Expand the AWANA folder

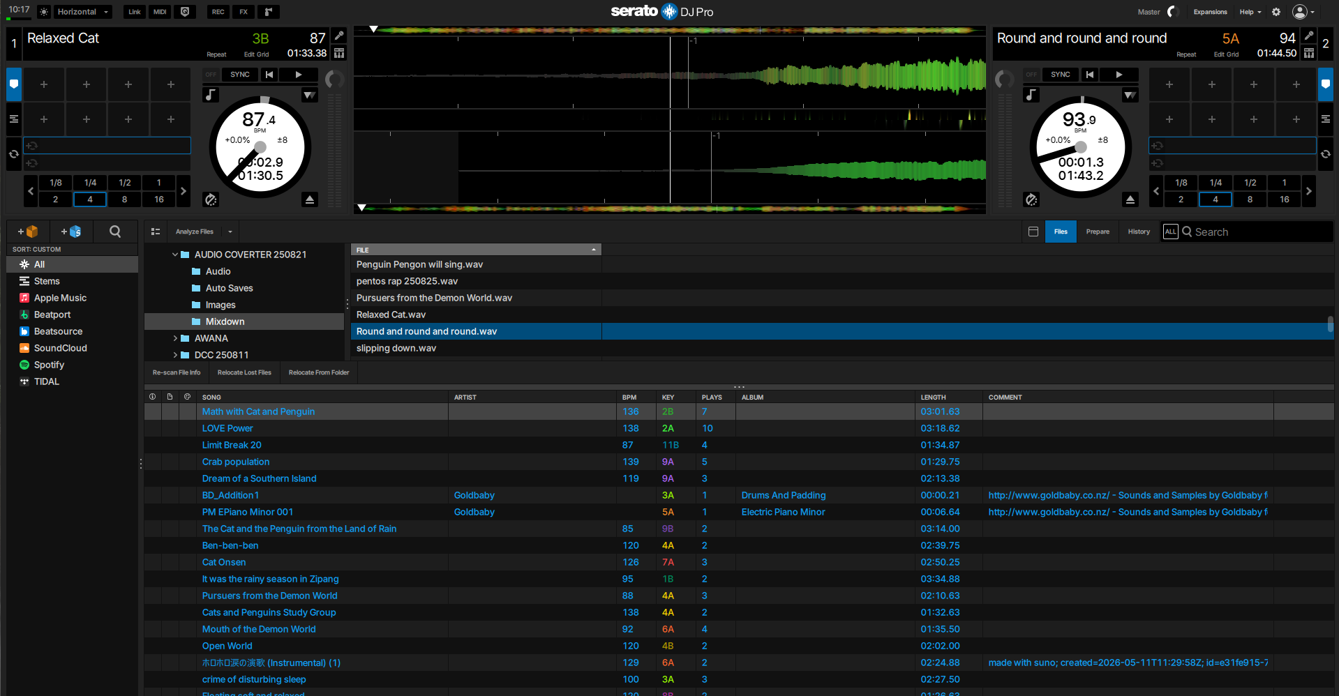(x=175, y=338)
